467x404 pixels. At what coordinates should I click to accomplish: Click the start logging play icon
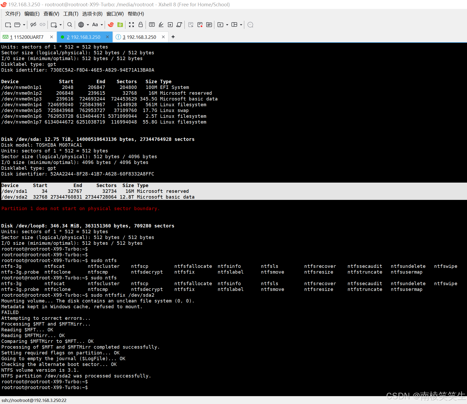point(191,25)
